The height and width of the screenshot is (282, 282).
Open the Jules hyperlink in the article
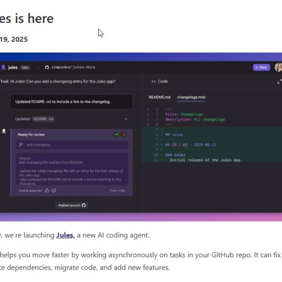pyautogui.click(x=65, y=235)
